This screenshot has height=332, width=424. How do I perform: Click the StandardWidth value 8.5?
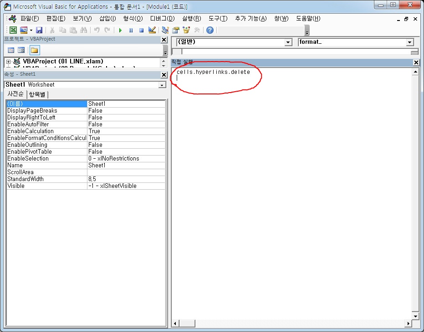pos(92,179)
